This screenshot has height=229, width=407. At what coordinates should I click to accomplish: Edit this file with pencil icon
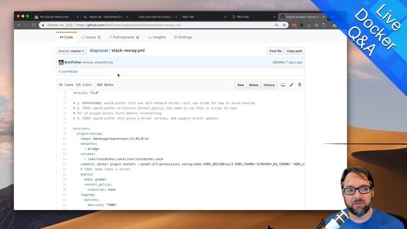point(291,85)
